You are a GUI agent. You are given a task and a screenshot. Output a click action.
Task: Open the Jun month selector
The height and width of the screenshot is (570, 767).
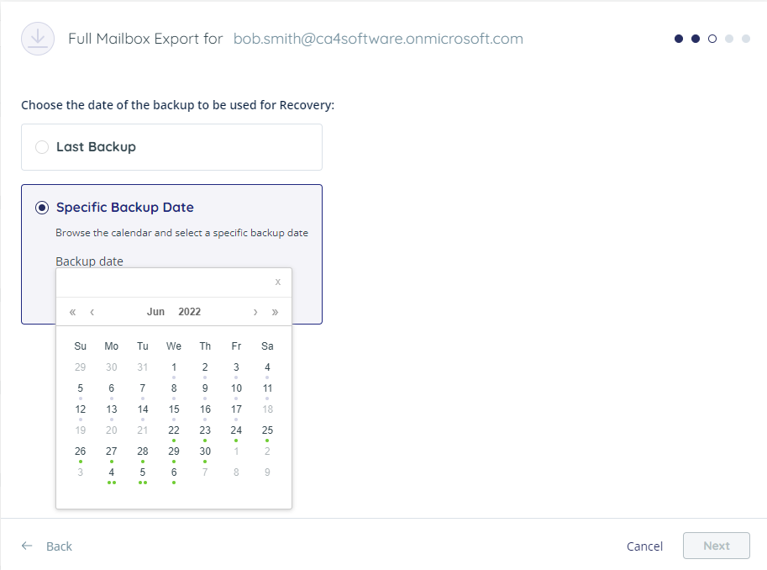pyautogui.click(x=156, y=312)
